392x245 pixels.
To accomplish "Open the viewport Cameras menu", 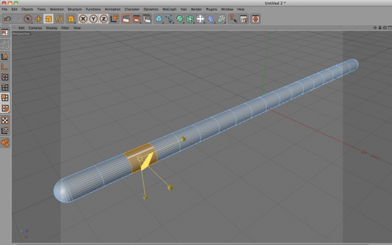I will click(x=35, y=28).
